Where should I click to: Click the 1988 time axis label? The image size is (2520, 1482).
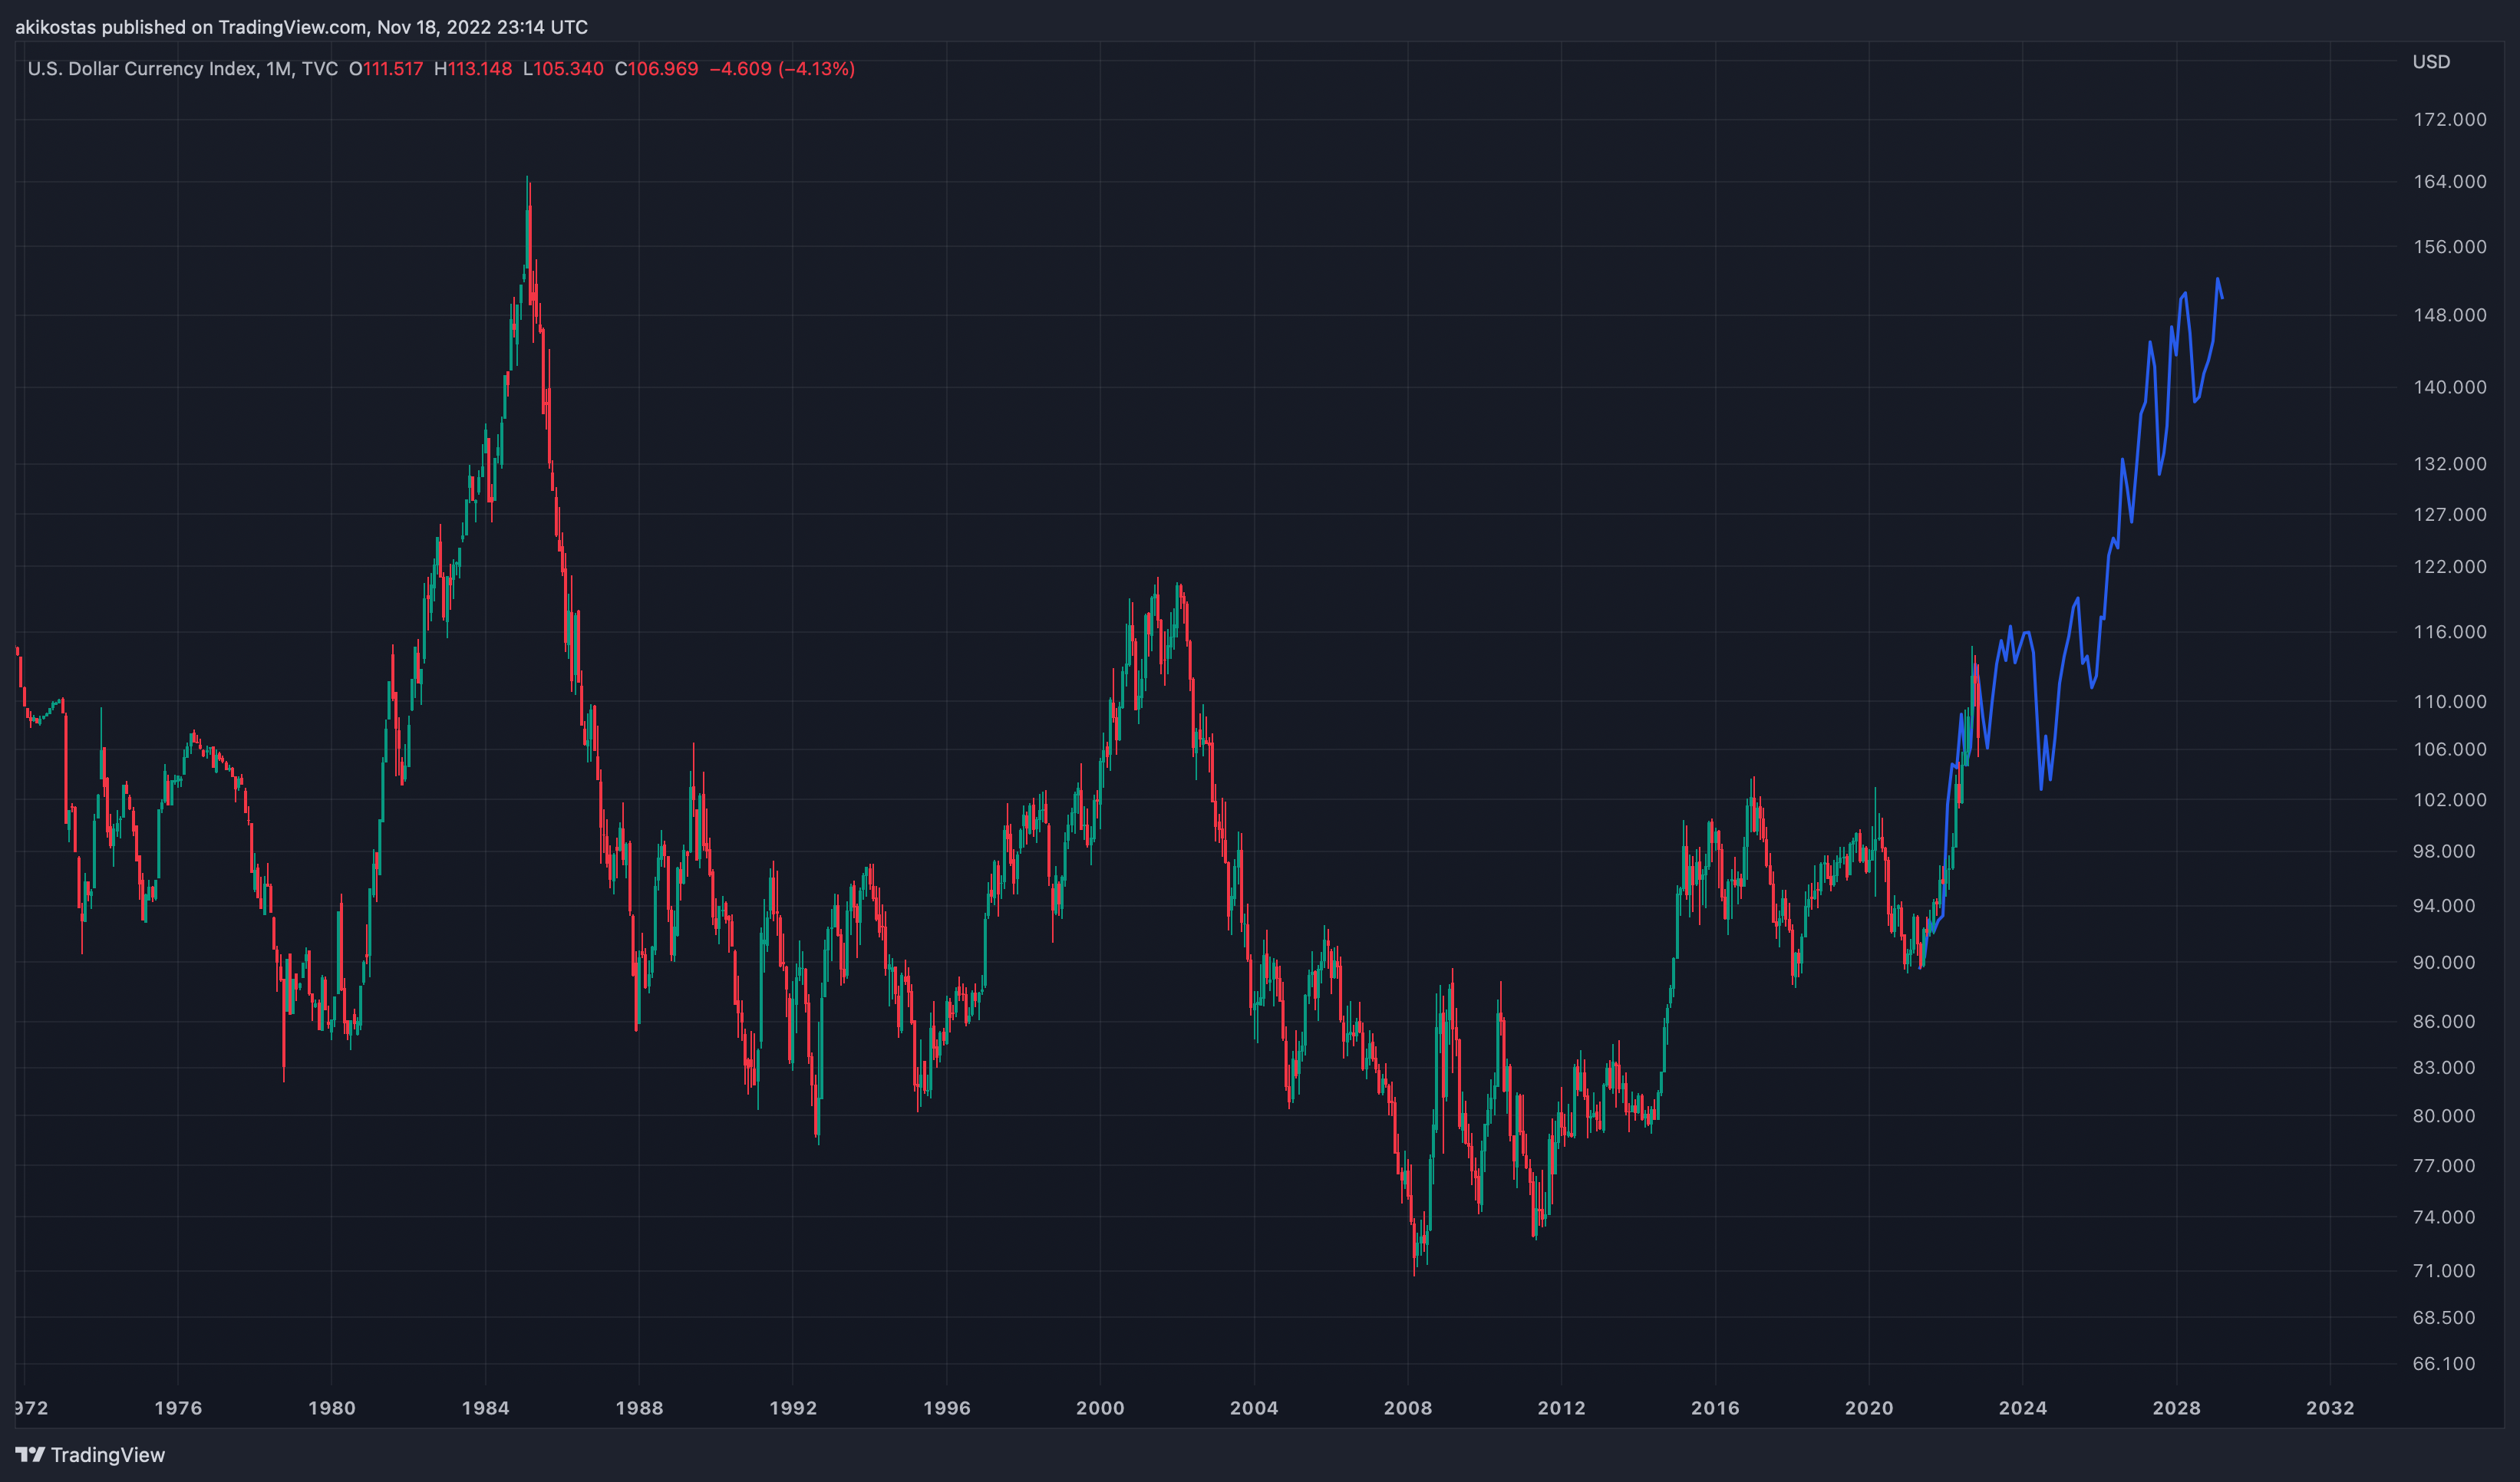click(639, 1408)
